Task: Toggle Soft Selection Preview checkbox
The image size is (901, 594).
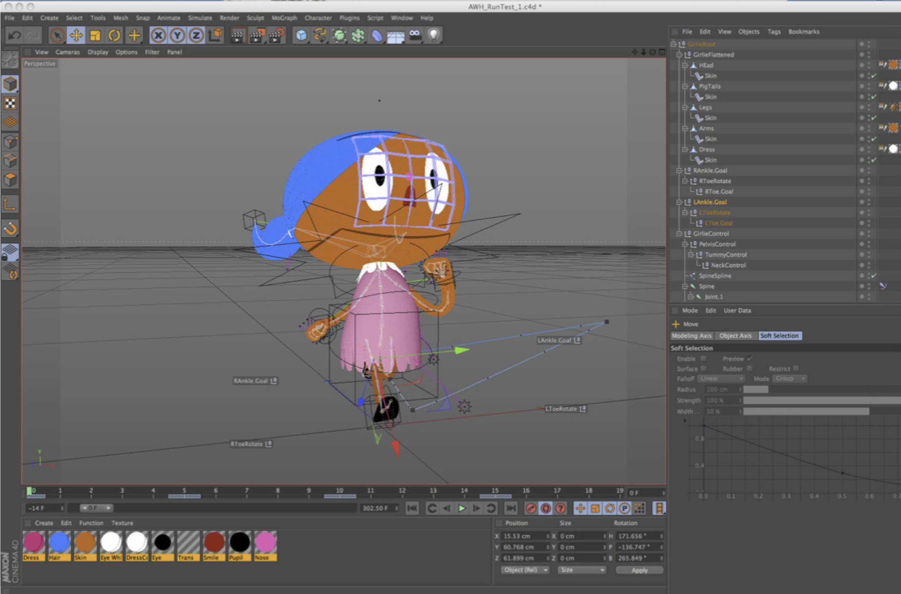Action: pos(750,359)
